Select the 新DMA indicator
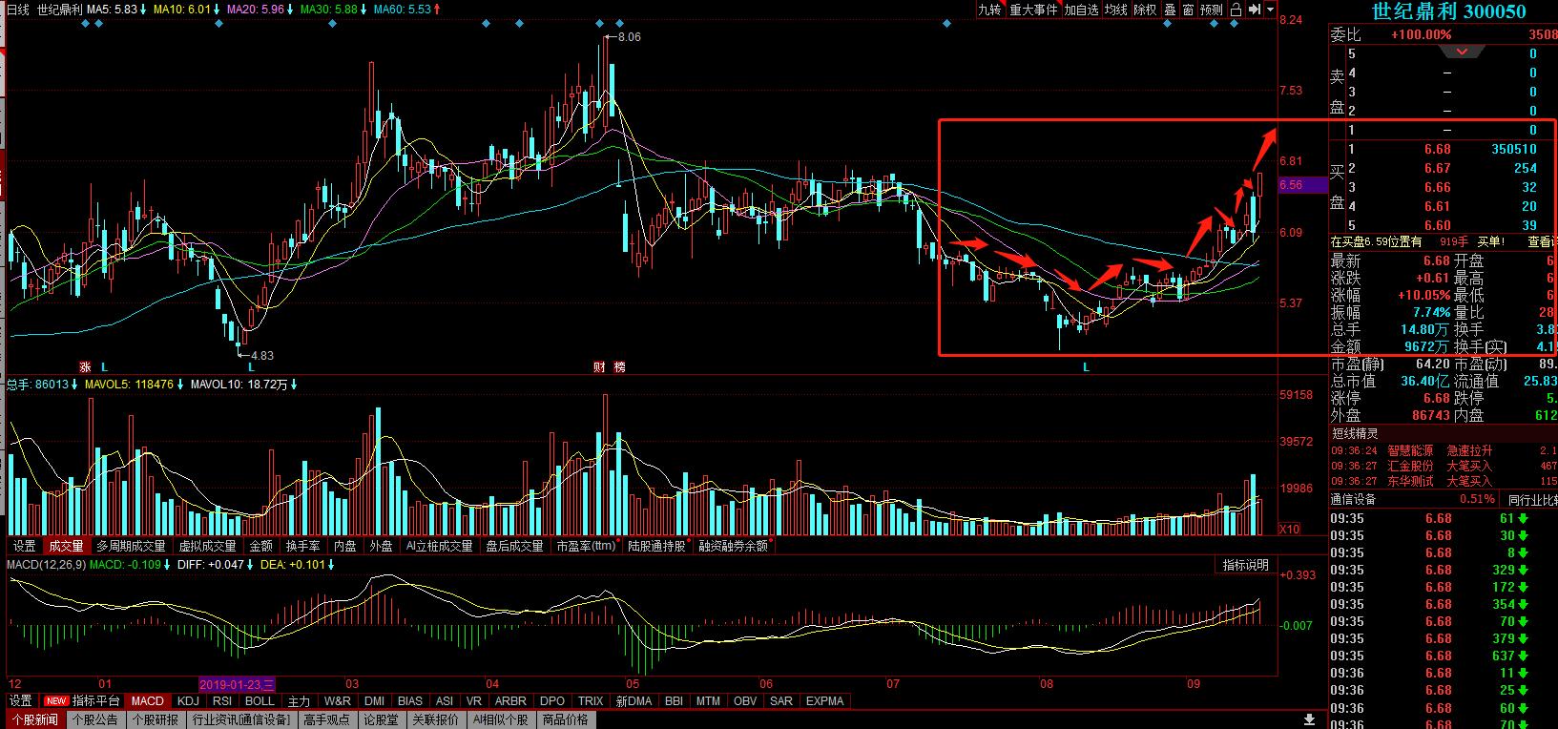 (x=634, y=701)
